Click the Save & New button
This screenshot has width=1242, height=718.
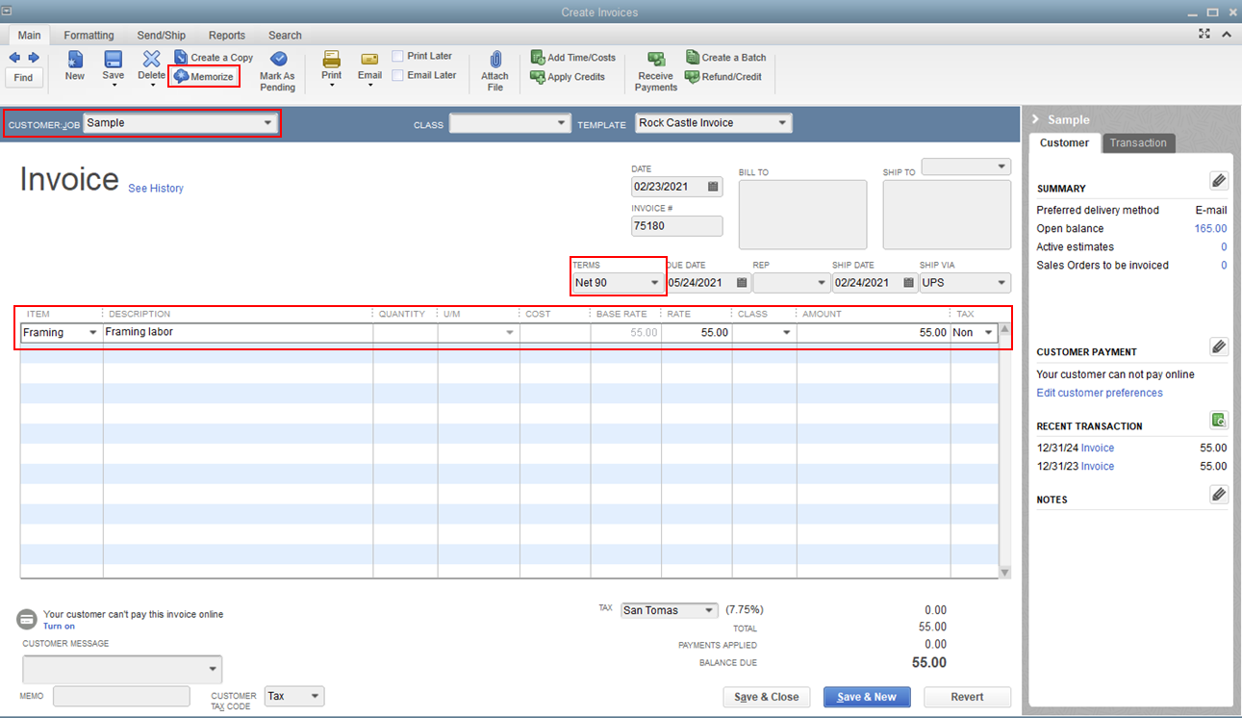tap(866, 697)
